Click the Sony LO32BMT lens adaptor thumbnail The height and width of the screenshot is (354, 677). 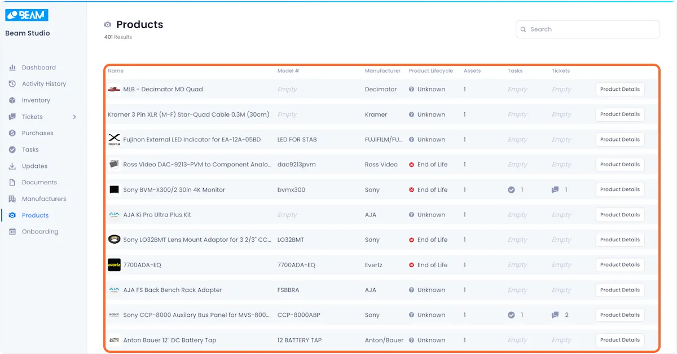coord(114,240)
